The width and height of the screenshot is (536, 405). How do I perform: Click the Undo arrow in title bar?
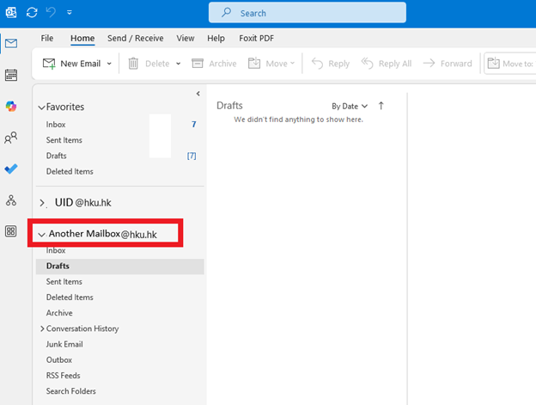(51, 13)
